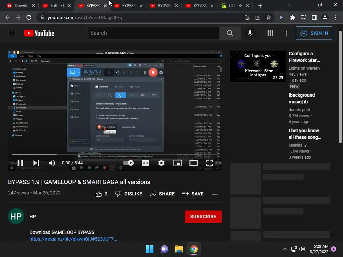Toggle the Chrome side panel
This screenshot has width=343, height=257.
[314, 17]
